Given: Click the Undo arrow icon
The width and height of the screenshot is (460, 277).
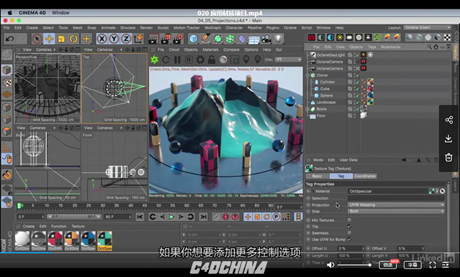Looking at the screenshot, I should (9, 39).
